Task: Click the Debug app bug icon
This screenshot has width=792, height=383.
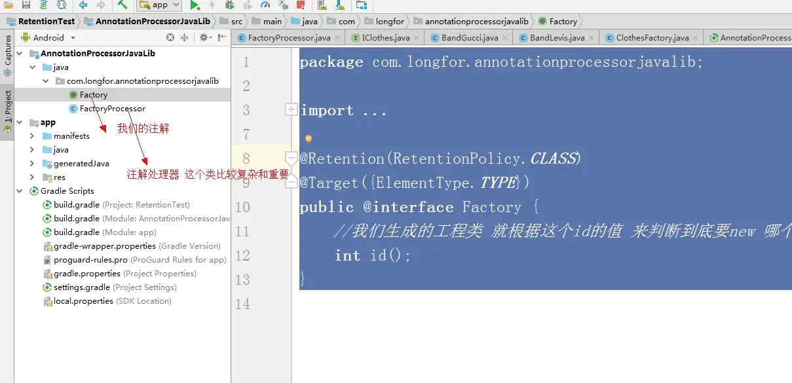Action: (230, 5)
